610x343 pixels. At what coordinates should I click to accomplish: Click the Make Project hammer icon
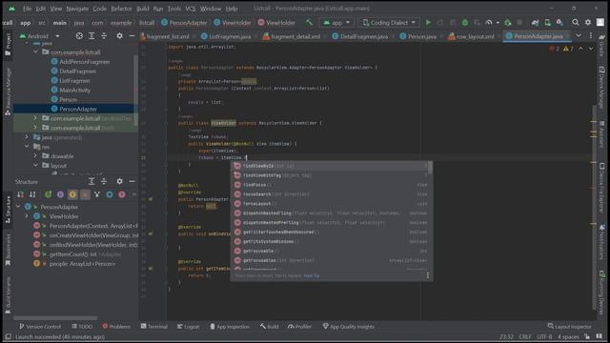click(x=309, y=23)
